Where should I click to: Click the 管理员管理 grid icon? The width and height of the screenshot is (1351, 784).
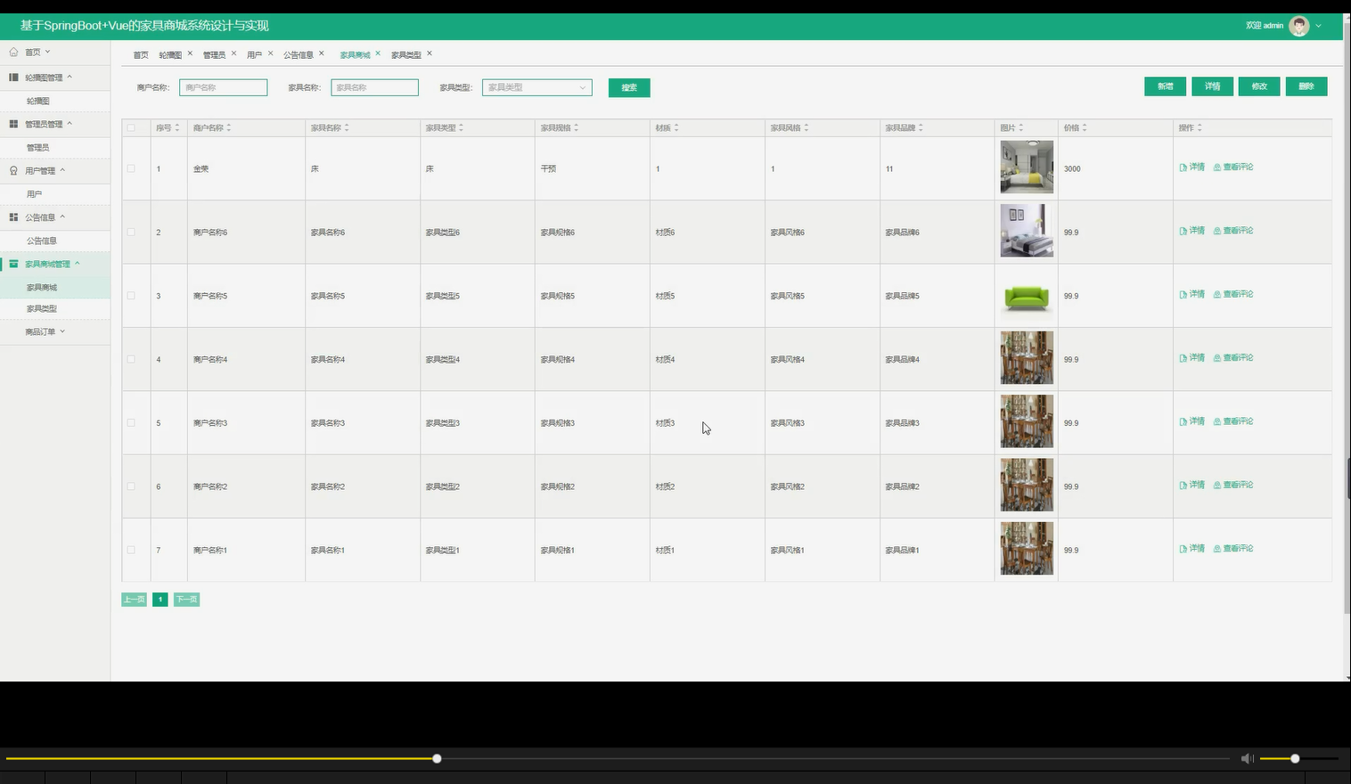(x=13, y=124)
